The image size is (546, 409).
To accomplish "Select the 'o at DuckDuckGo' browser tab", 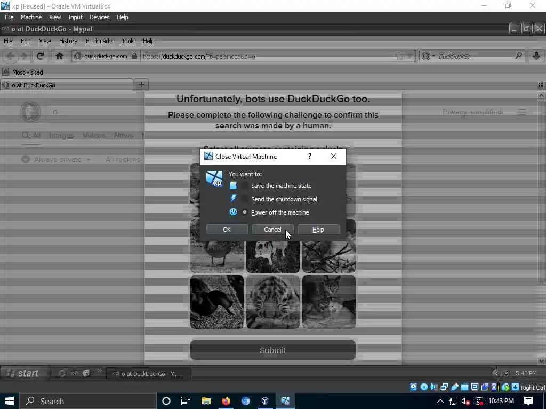I will pos(67,85).
